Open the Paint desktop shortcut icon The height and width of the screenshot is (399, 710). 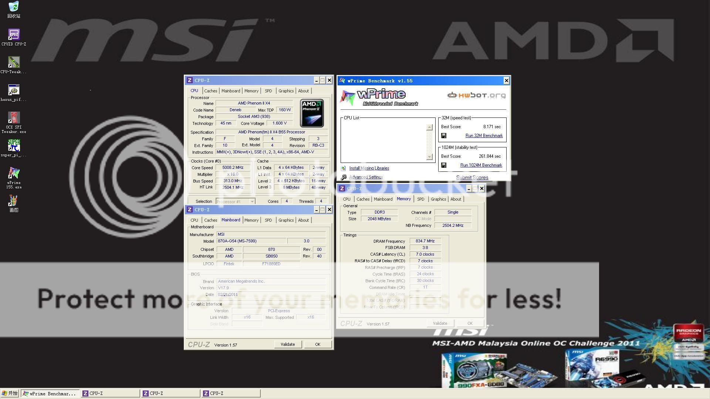[x=14, y=201]
